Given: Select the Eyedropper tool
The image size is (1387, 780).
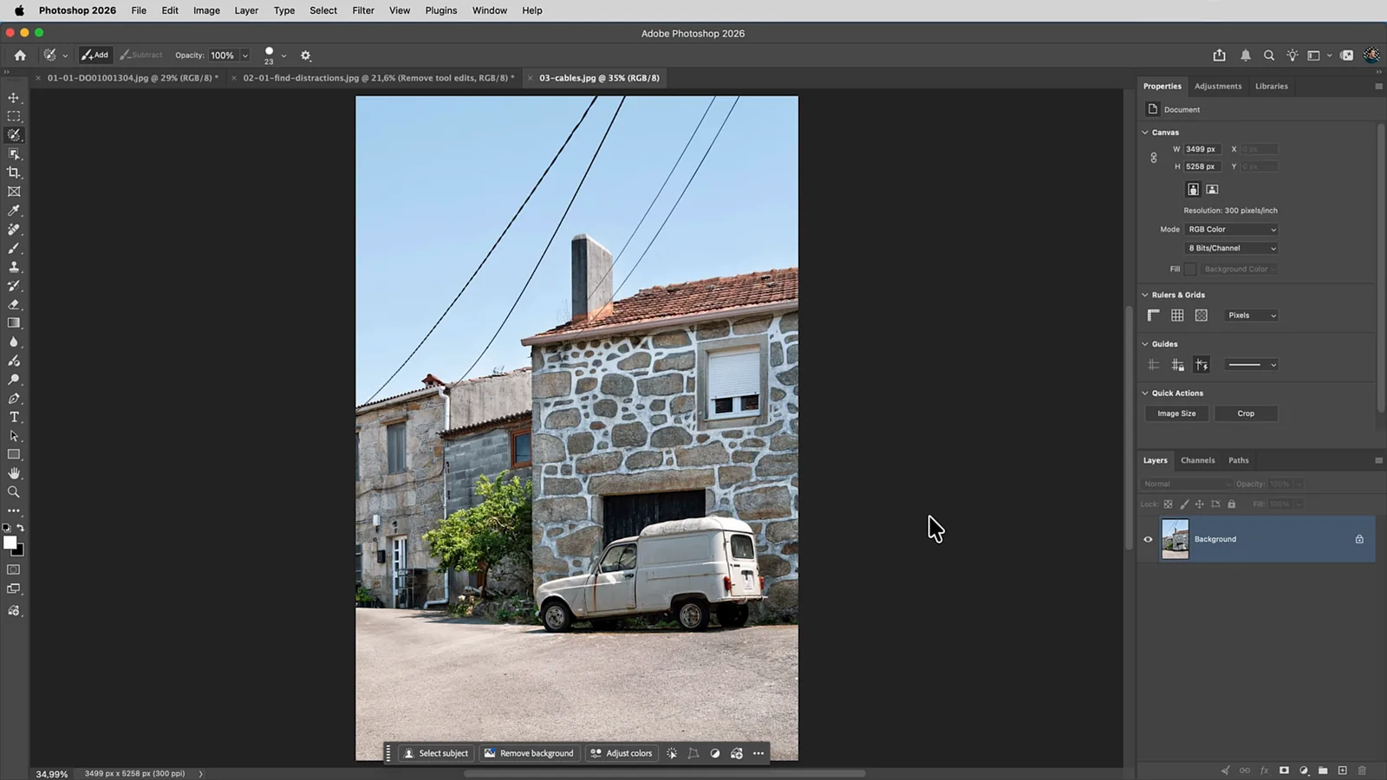Looking at the screenshot, I should point(14,211).
